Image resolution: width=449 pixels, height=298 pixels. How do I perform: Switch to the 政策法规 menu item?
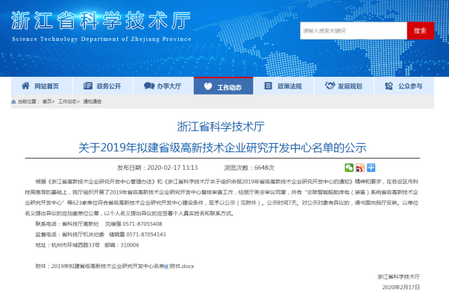pyautogui.click(x=289, y=86)
